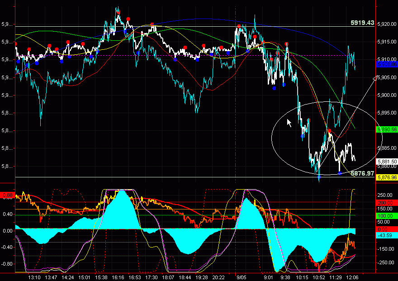The width and height of the screenshot is (398, 281).
Task: Select the green 5,890.56 price marker
Action: pyautogui.click(x=387, y=129)
